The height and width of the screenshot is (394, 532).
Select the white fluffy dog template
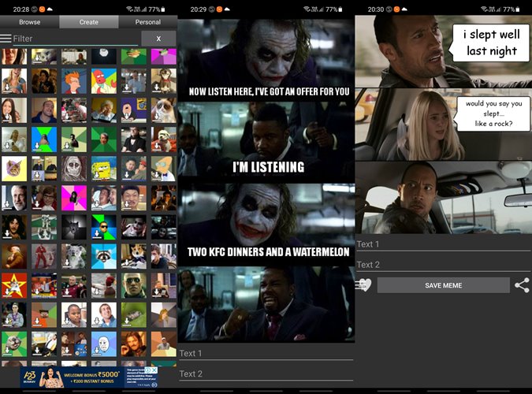(163, 139)
